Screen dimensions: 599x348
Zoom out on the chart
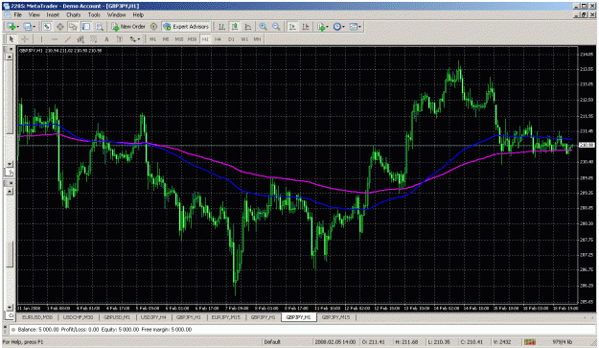pos(276,26)
